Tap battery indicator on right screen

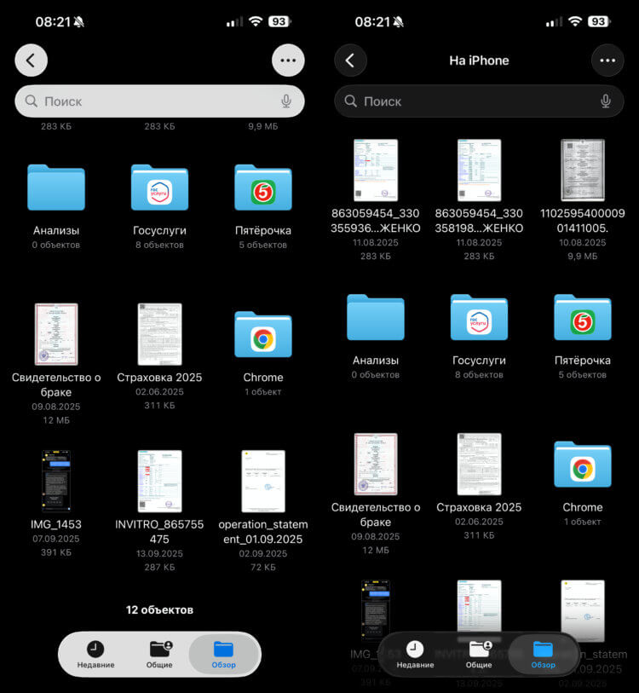[x=599, y=21]
